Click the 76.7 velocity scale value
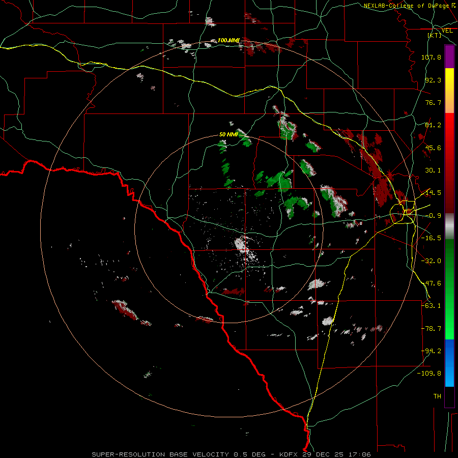This screenshot has width=458, height=458. (433, 102)
